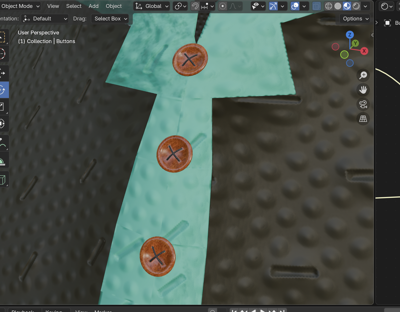Open the Add menu
The image size is (400, 312).
(93, 6)
